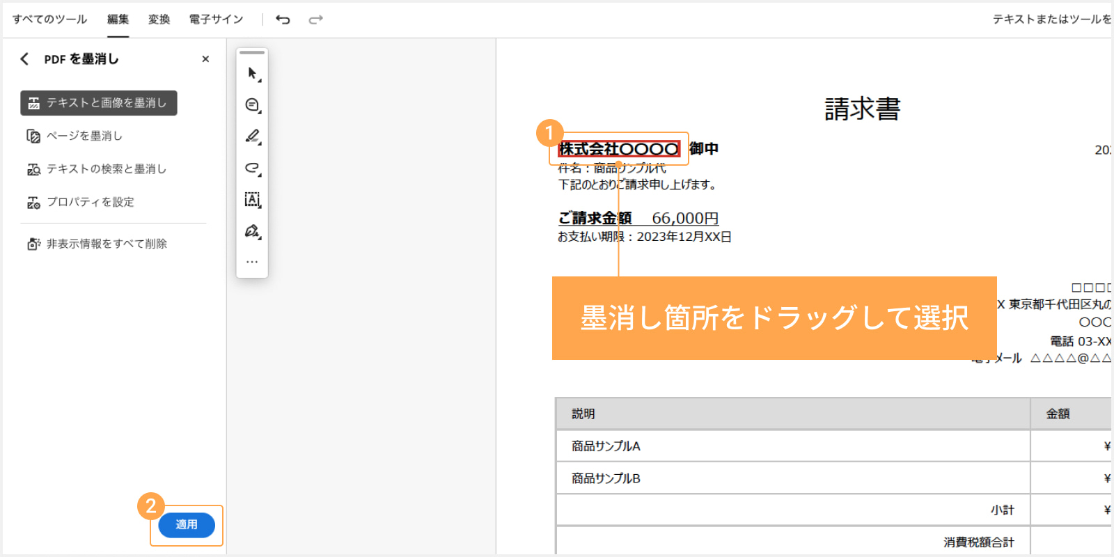The width and height of the screenshot is (1114, 557).
Task: Select the signature pen tool
Action: (x=252, y=231)
